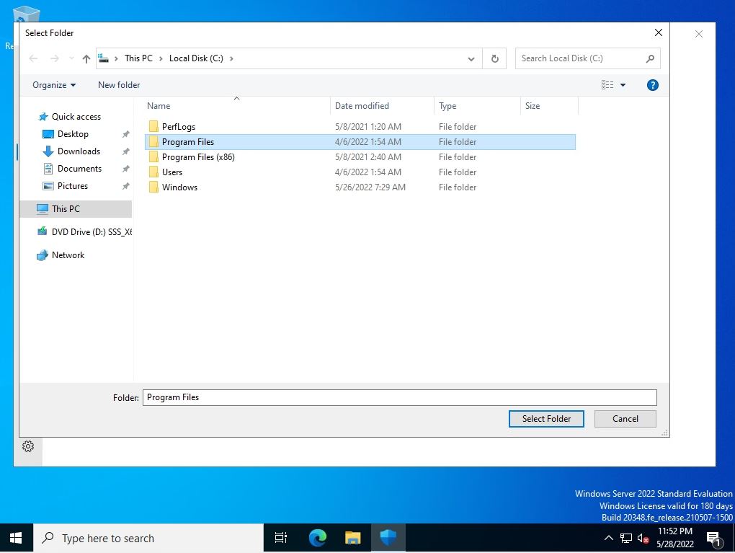Select the Users folder name
Screen dimensions: 735x553
172,172
